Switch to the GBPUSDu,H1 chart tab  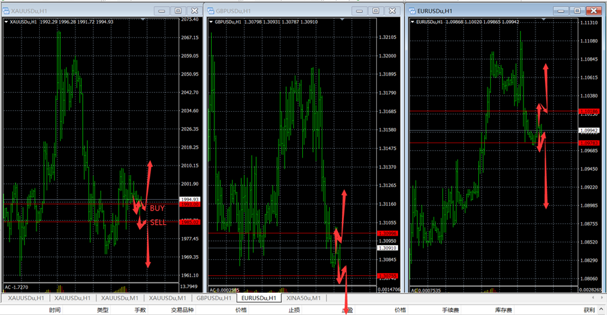click(x=214, y=297)
